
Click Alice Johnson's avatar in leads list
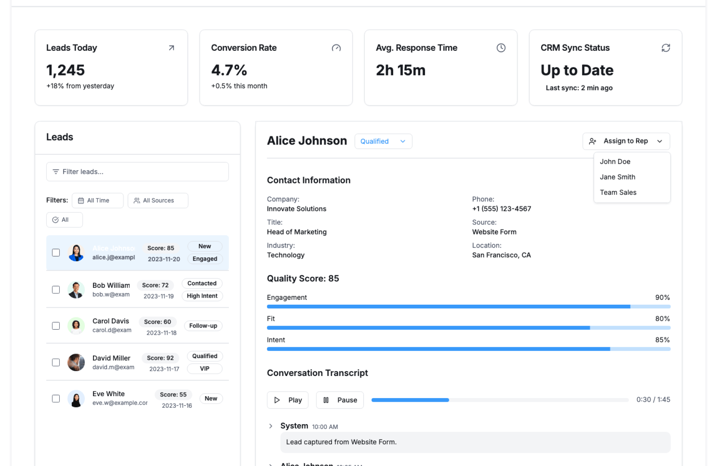pyautogui.click(x=76, y=253)
